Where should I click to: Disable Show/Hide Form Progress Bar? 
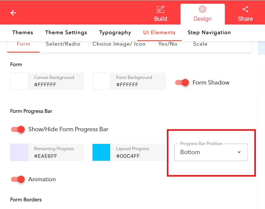pyautogui.click(x=17, y=129)
